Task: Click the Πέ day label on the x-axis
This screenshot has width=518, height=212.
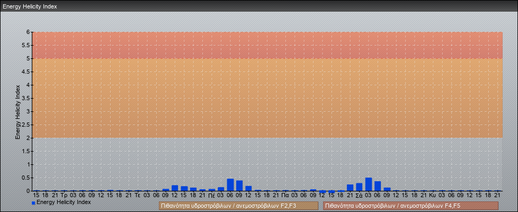Action: tap(212, 196)
